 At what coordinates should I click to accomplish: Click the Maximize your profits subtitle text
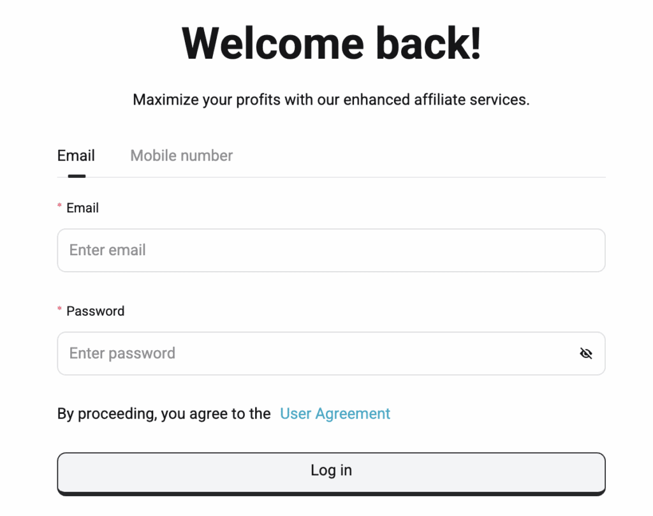pos(331,100)
